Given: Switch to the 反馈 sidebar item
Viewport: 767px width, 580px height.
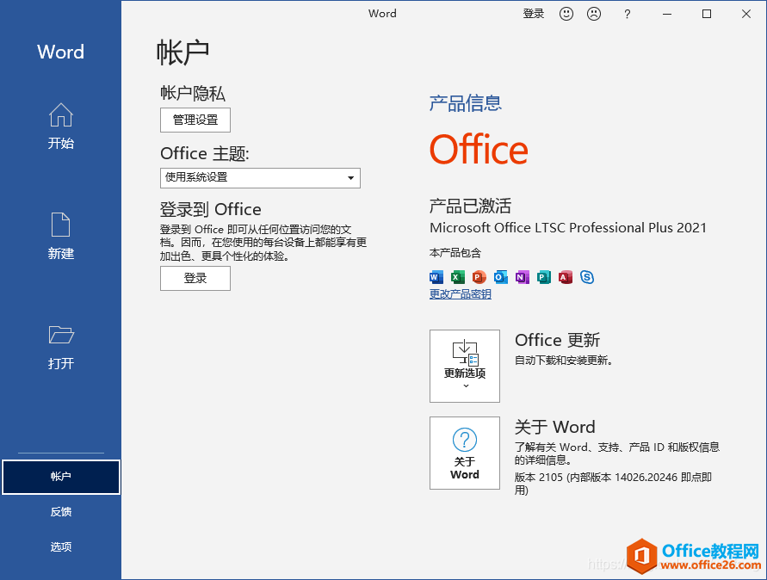Looking at the screenshot, I should [60, 511].
